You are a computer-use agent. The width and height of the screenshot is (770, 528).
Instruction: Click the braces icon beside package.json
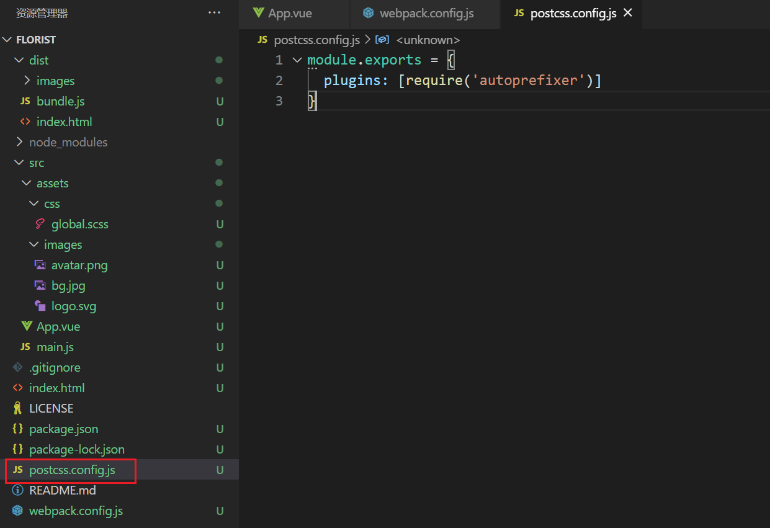point(18,429)
